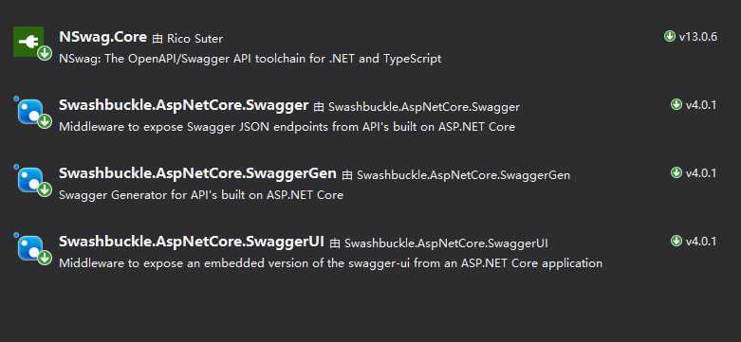The height and width of the screenshot is (342, 741).
Task: Select the Swashbuckle.AspNetCore.SwaggerGen package title
Action: [197, 174]
